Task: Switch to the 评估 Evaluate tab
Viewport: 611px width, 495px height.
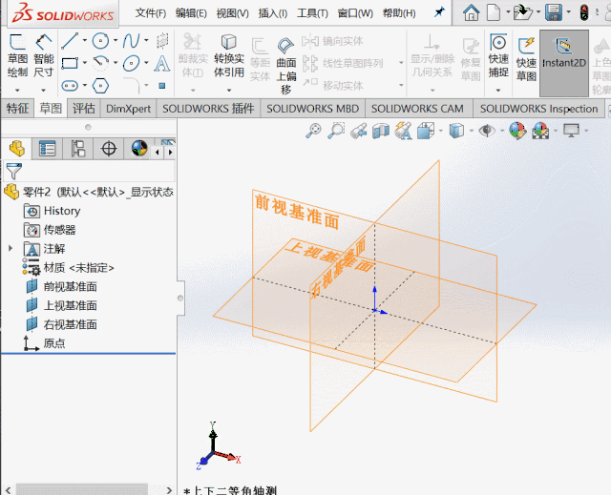Action: (84, 108)
